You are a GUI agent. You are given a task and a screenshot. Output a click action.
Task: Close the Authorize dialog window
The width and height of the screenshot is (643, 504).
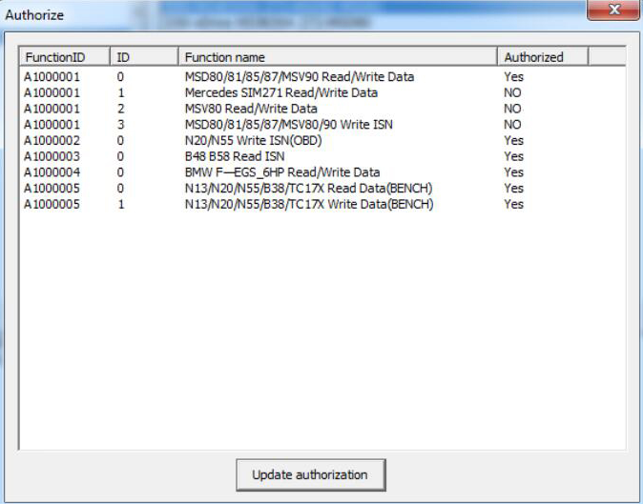(x=613, y=10)
